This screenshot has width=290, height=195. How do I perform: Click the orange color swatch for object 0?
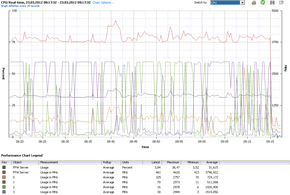[4, 177]
